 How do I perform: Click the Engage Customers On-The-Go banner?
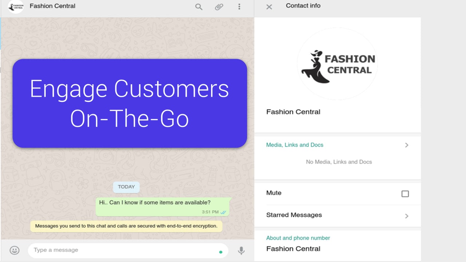(130, 103)
